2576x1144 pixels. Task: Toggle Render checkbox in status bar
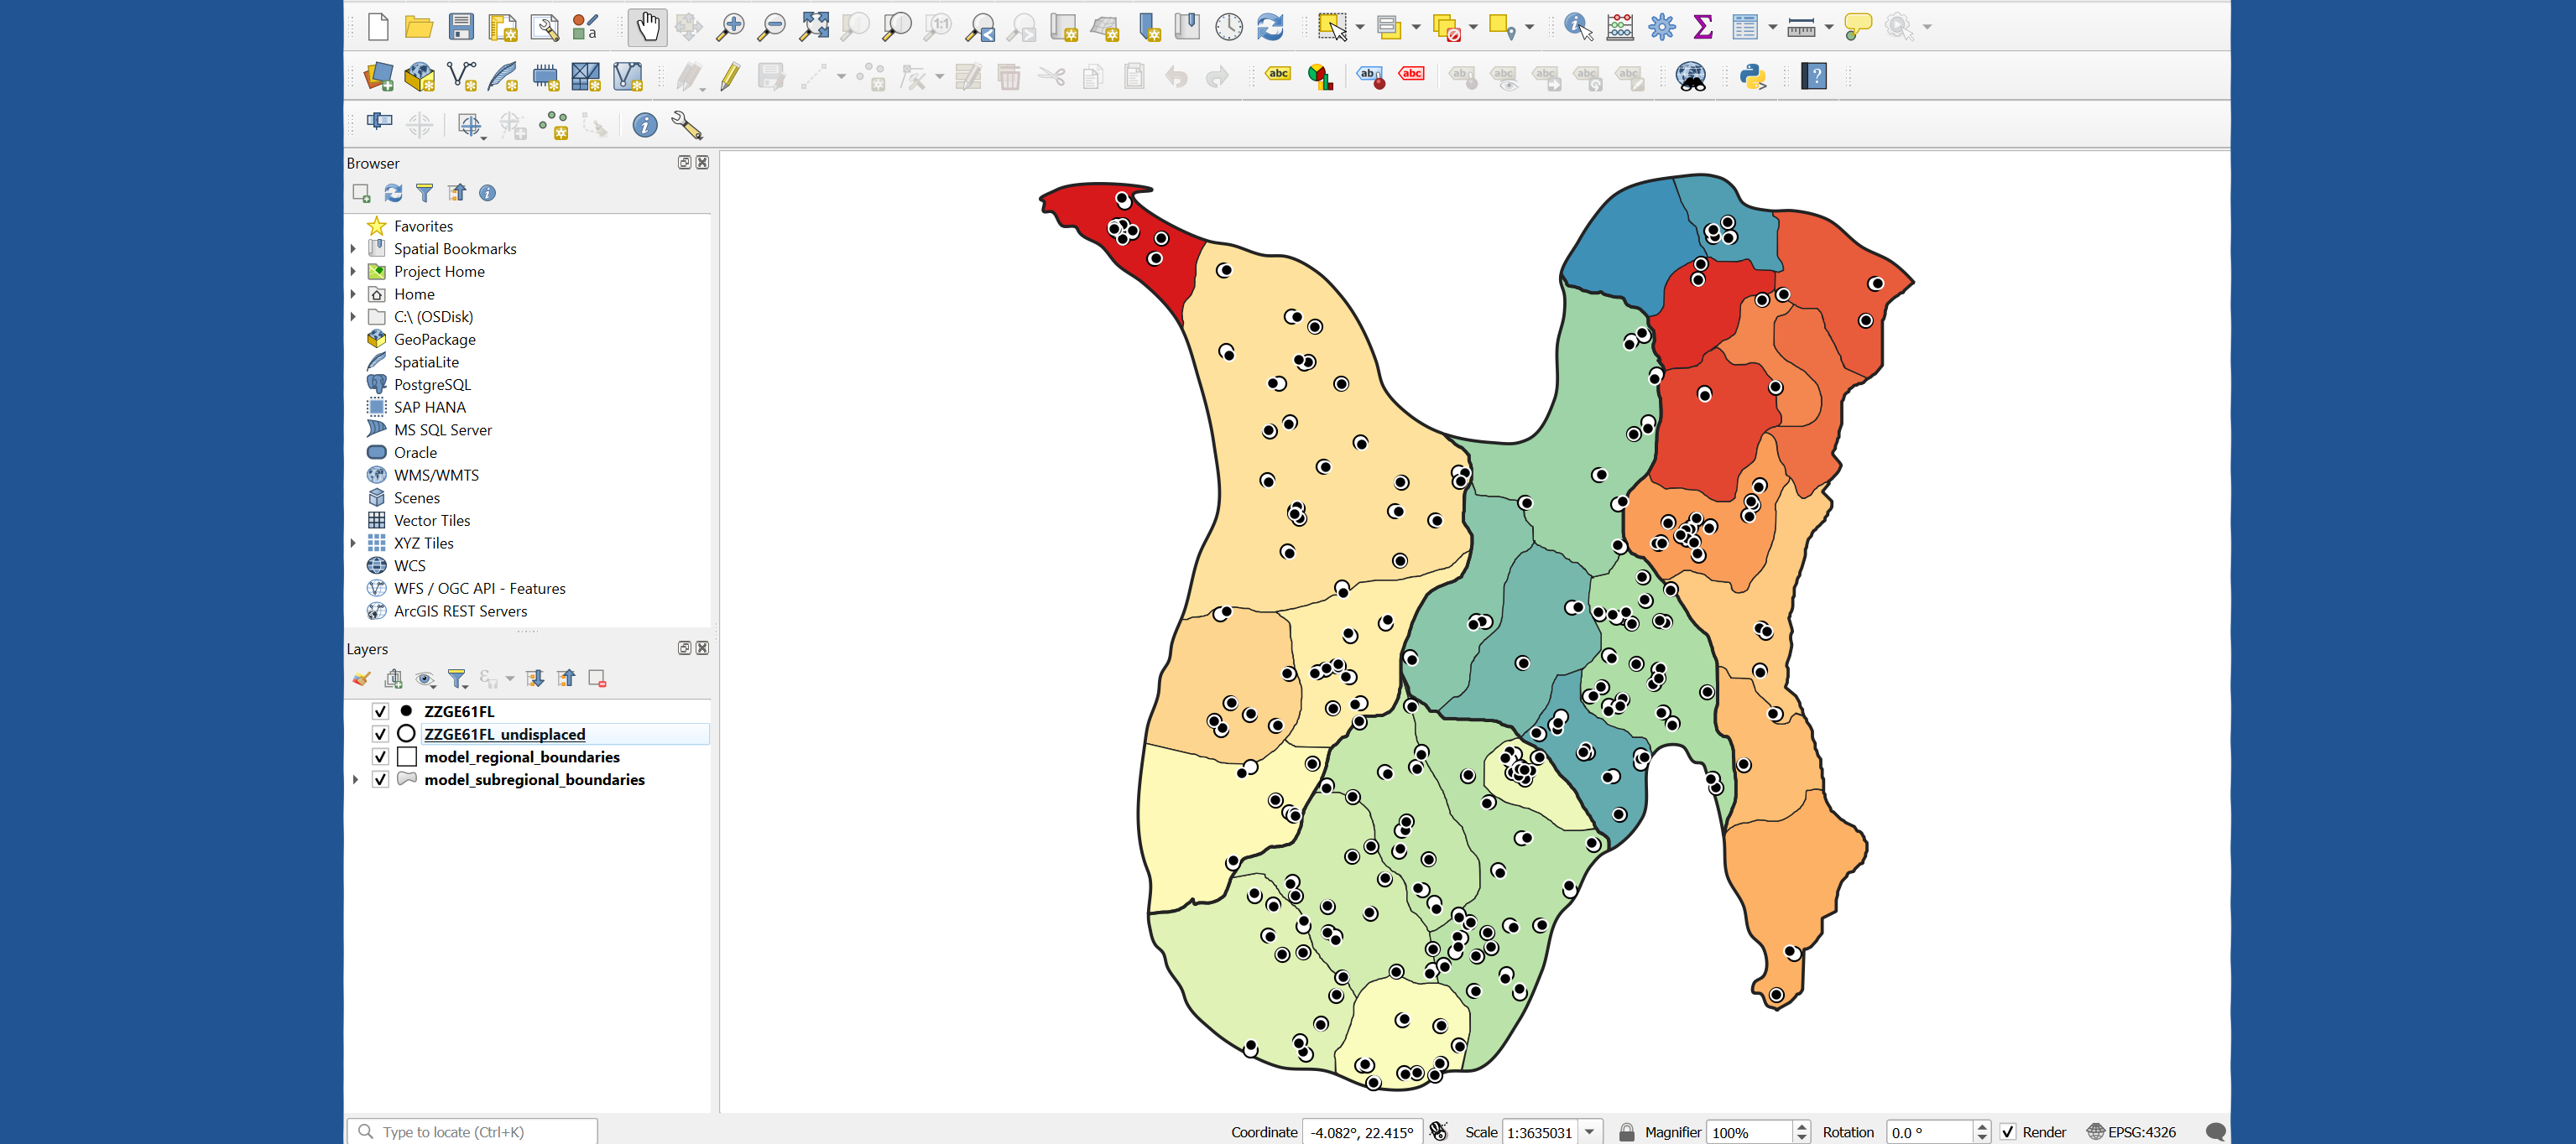[x=2008, y=1131]
